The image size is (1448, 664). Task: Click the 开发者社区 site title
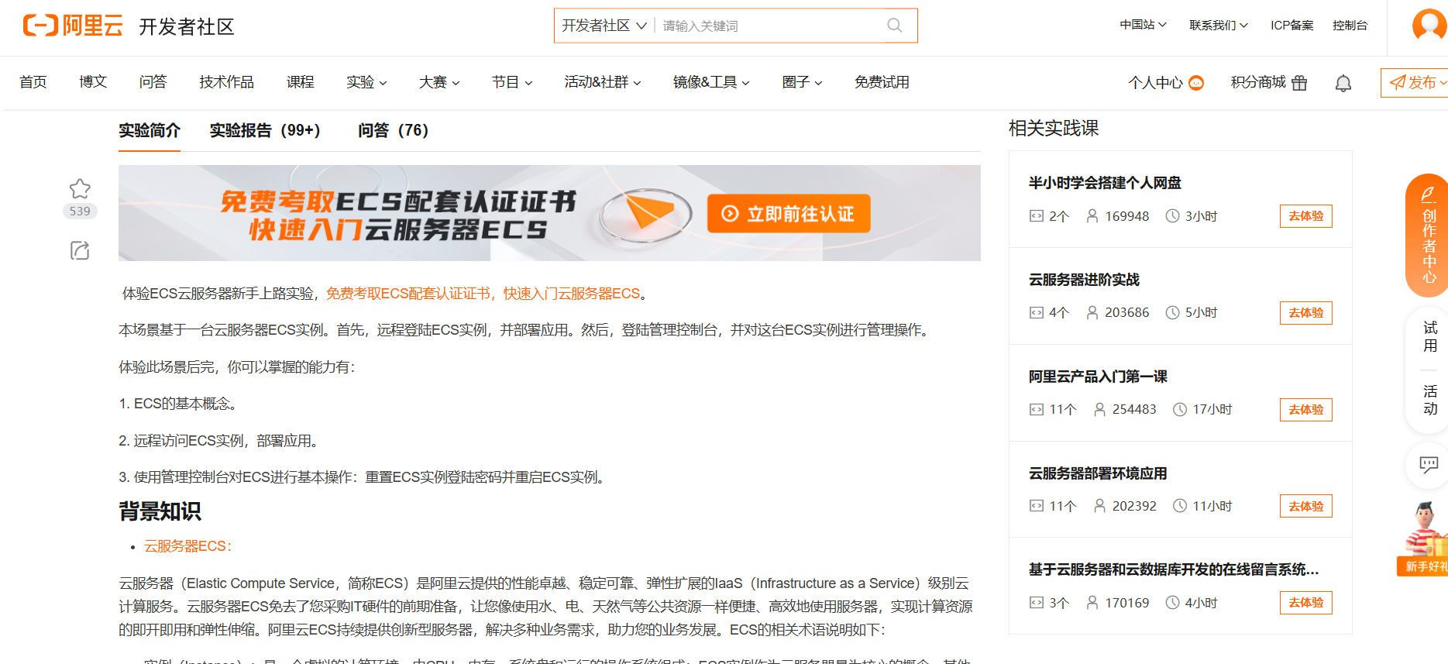(187, 26)
